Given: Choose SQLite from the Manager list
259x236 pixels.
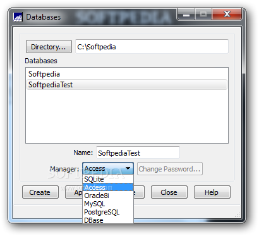Looking at the screenshot, I should (108, 179).
